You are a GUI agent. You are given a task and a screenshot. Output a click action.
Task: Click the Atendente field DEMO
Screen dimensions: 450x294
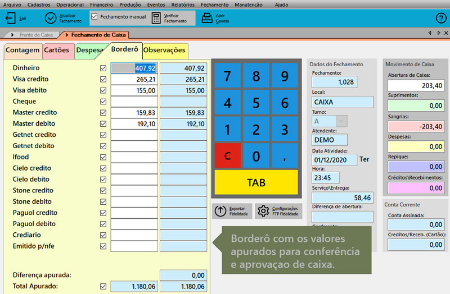click(330, 140)
